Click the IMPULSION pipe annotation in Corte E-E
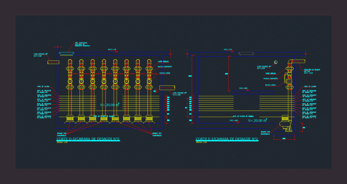This screenshot has width=347, height=184. click(x=312, y=71)
